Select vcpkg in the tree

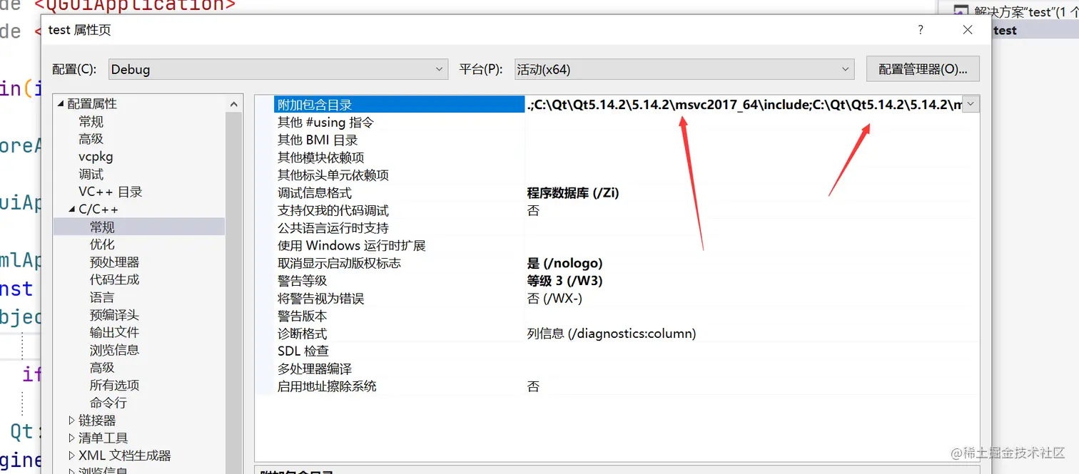(96, 157)
